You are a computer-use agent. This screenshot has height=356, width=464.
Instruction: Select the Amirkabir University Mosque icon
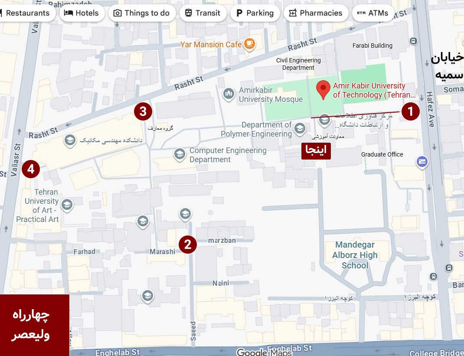229,95
